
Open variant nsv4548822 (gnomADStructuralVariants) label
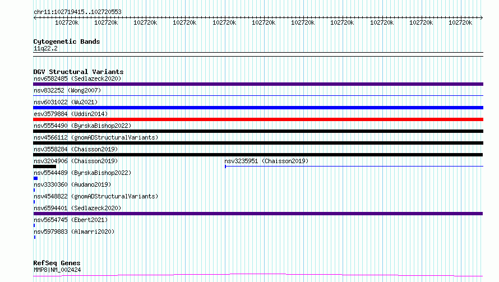coord(96,196)
